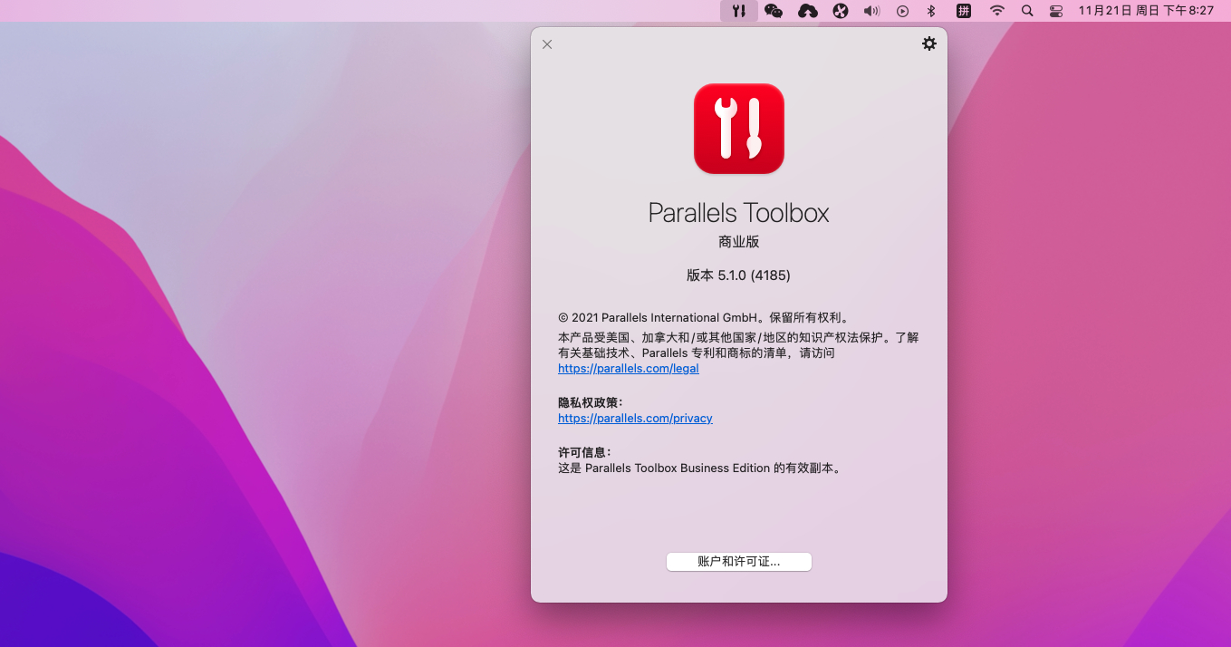
Task: Click the shutter-shaped menu bar icon
Action: pyautogui.click(x=840, y=11)
